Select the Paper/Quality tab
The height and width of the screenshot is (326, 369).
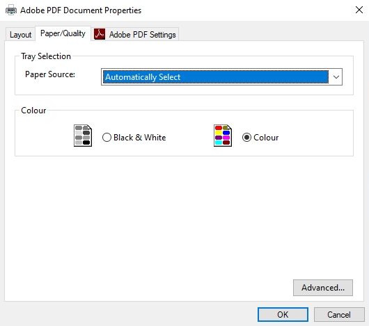pyautogui.click(x=63, y=33)
